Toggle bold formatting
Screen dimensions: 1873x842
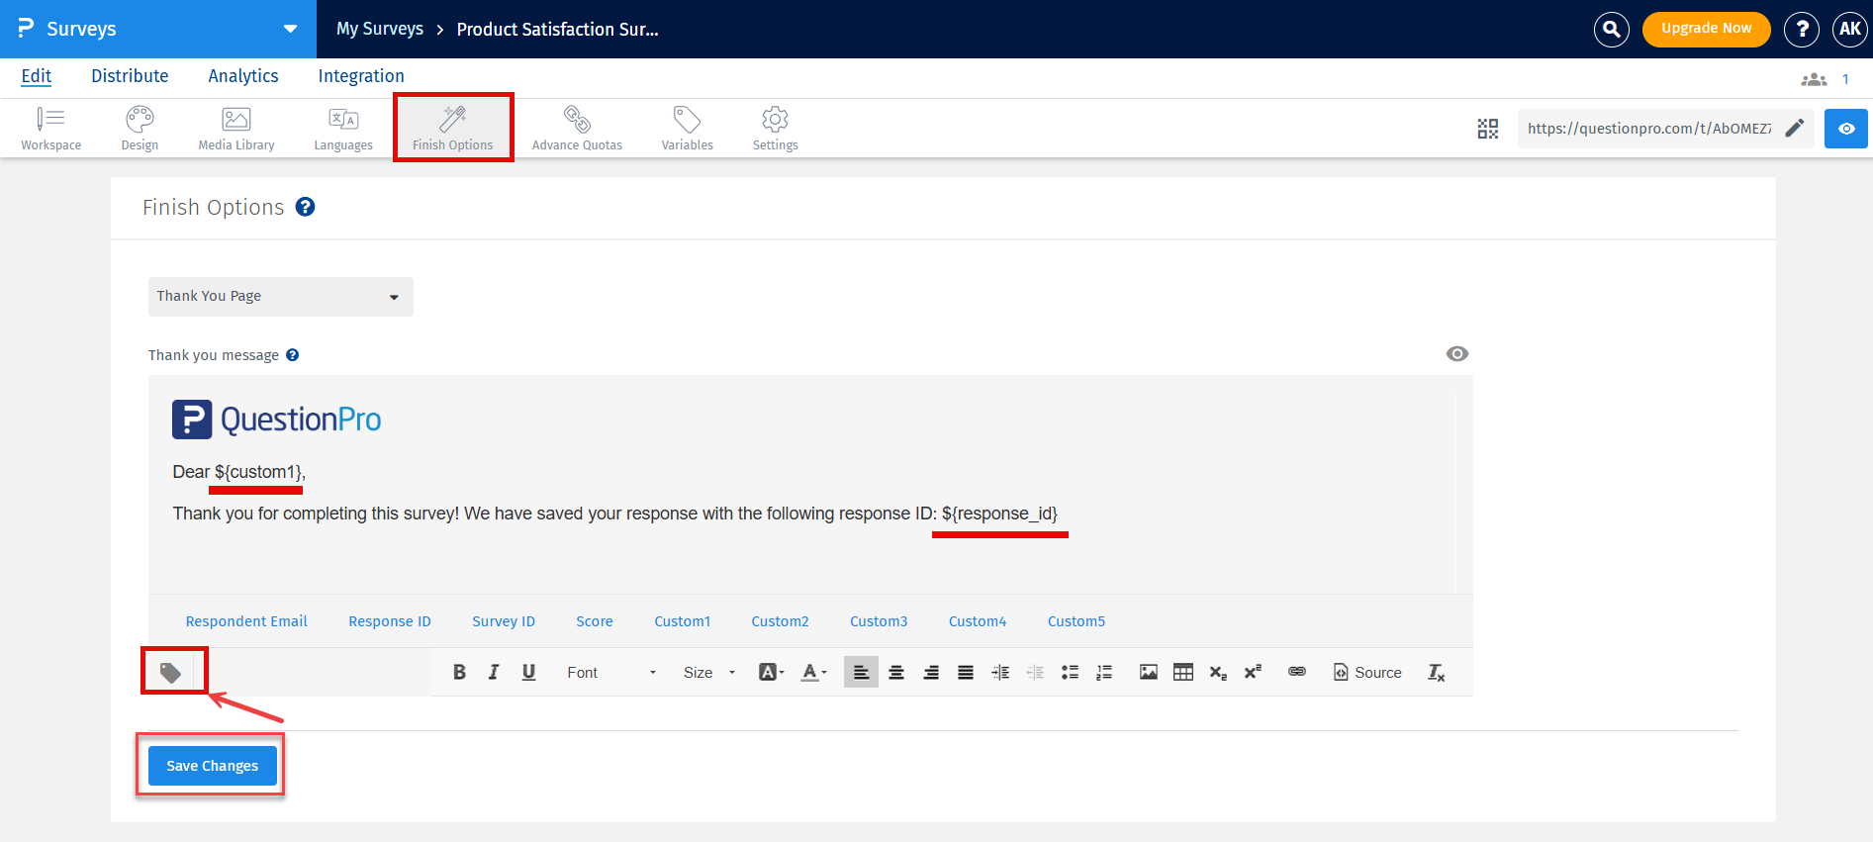pos(459,673)
